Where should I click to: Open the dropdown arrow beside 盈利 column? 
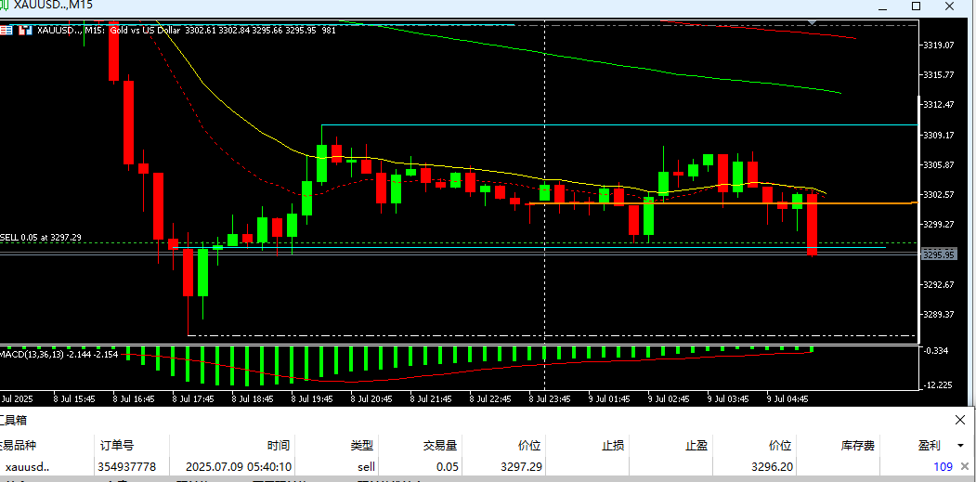[x=960, y=445]
